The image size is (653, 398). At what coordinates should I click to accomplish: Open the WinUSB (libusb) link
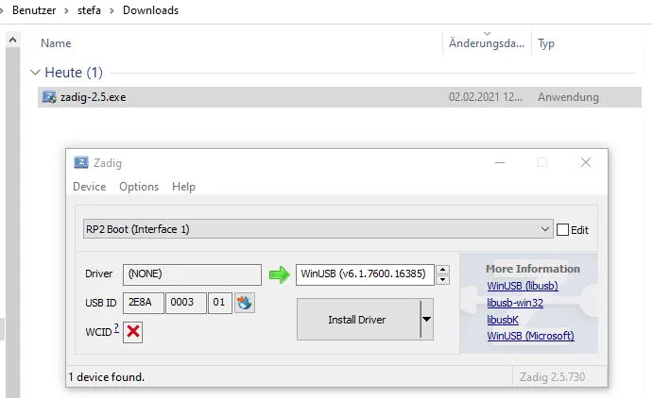click(x=524, y=285)
